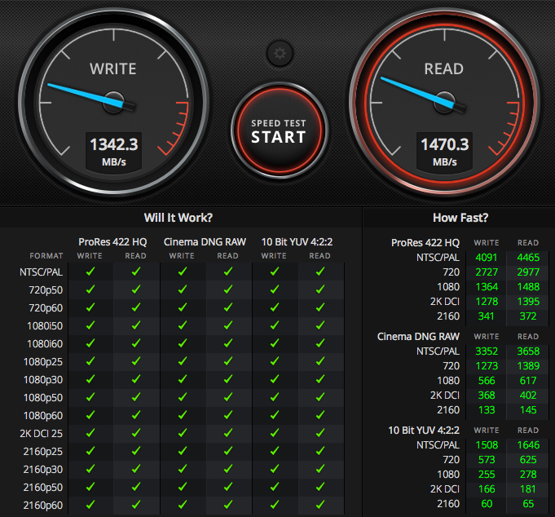Click ProRes read checkmark for 1080p50
Viewport: 555px width, 517px height.
coord(136,397)
